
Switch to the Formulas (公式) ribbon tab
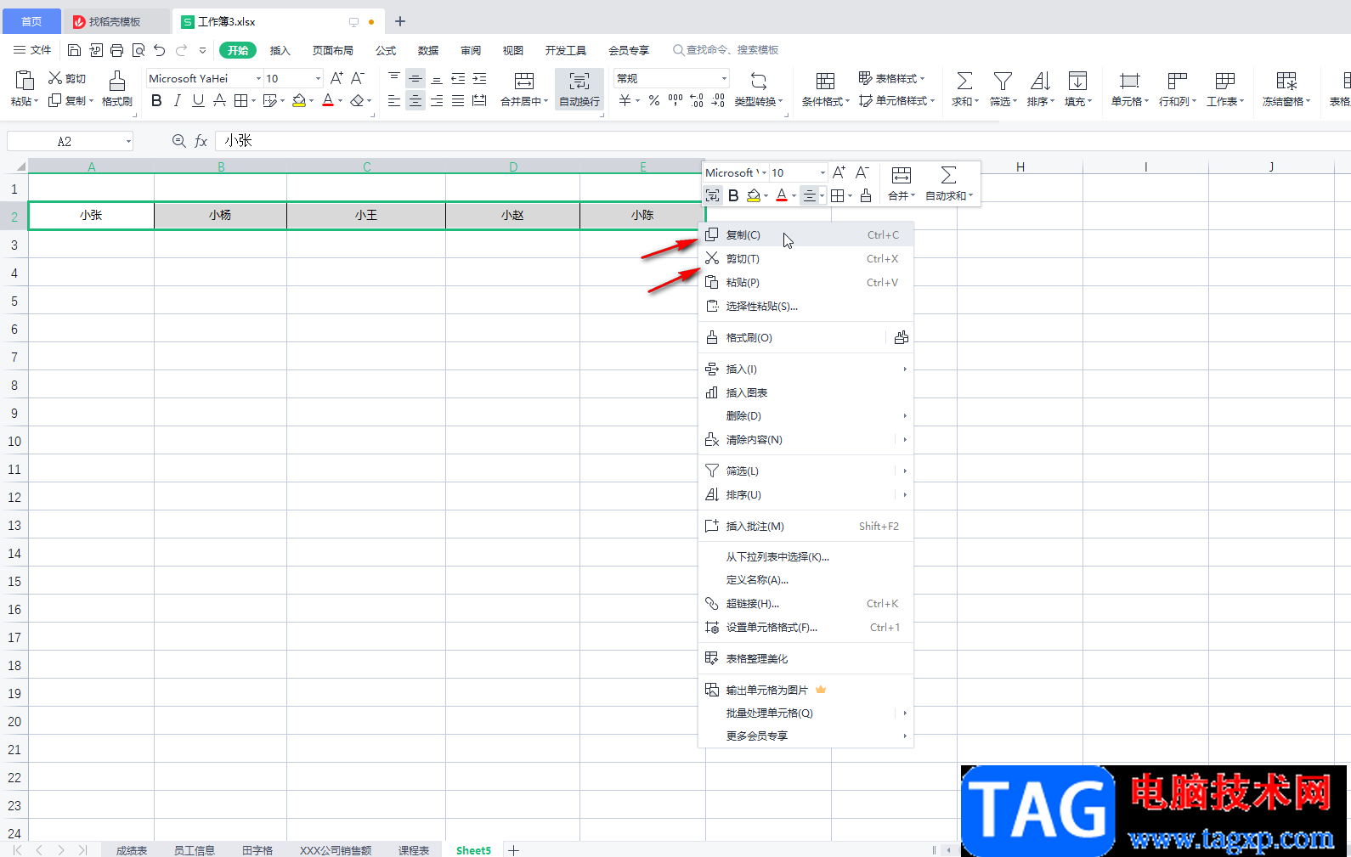pos(386,50)
